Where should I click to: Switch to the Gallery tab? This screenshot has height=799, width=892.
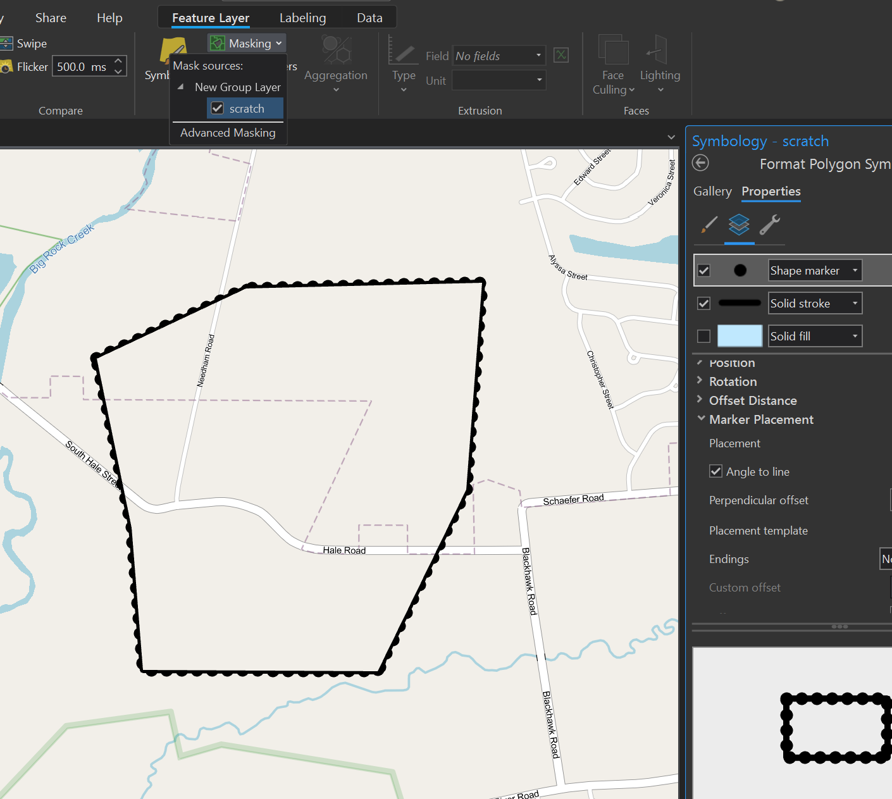[x=712, y=191]
